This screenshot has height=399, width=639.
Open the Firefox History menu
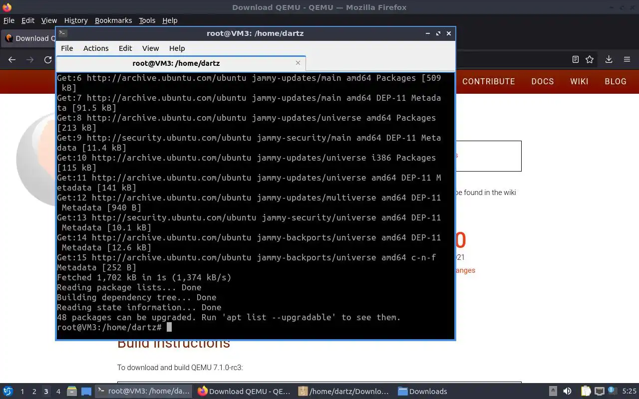[76, 20]
